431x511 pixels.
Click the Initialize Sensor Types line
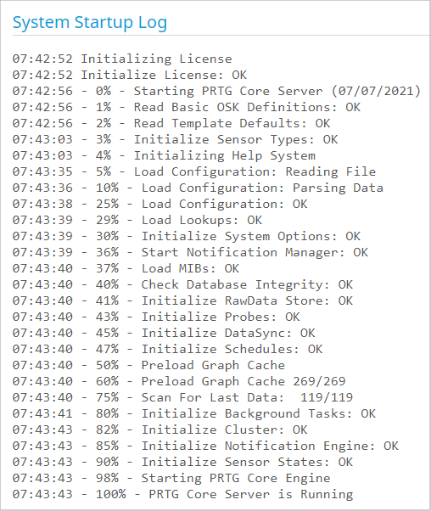point(175,139)
